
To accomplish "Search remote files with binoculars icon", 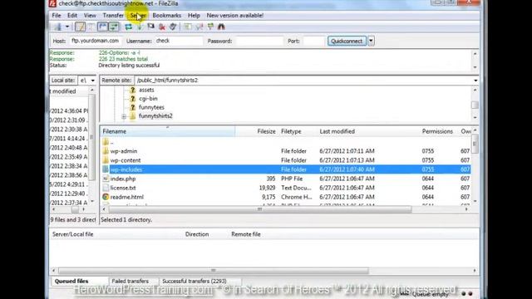I will (x=221, y=27).
